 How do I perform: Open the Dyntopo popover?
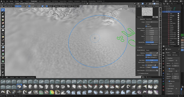[143, 6]
